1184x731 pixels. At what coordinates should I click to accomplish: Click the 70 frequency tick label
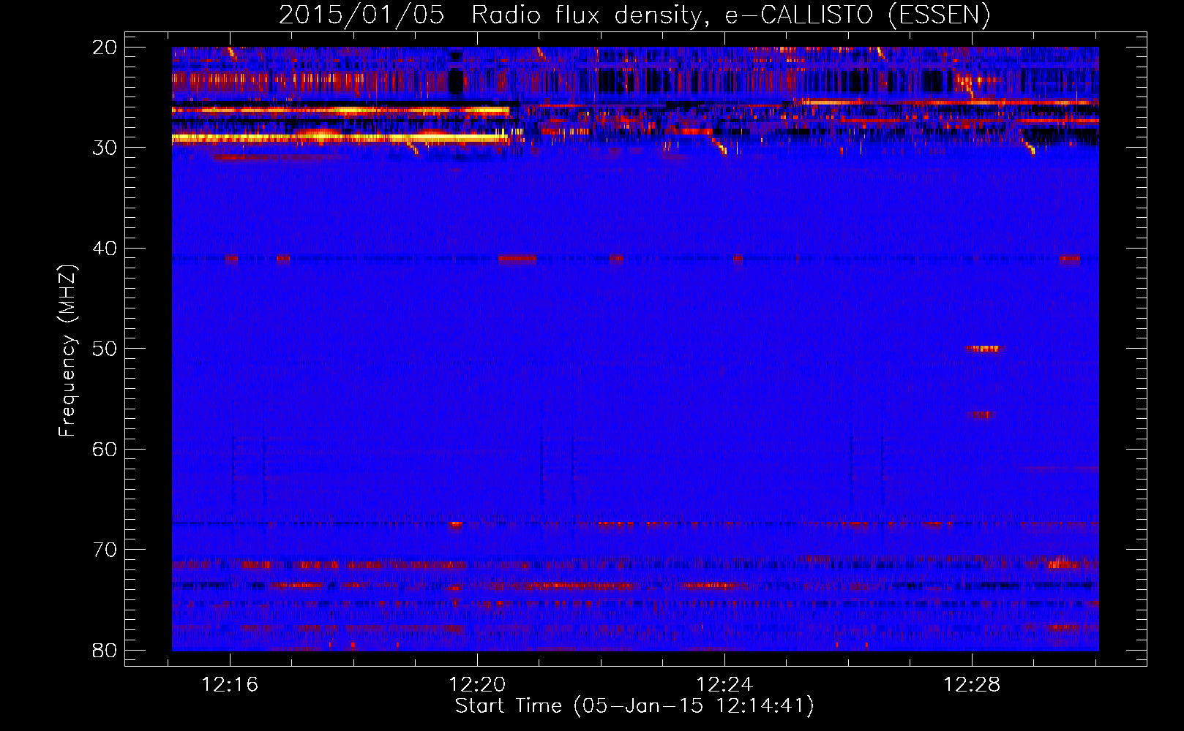[x=105, y=550]
